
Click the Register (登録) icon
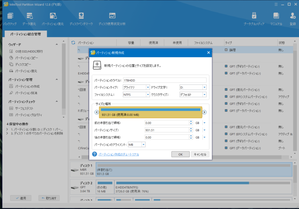pos(293,19)
